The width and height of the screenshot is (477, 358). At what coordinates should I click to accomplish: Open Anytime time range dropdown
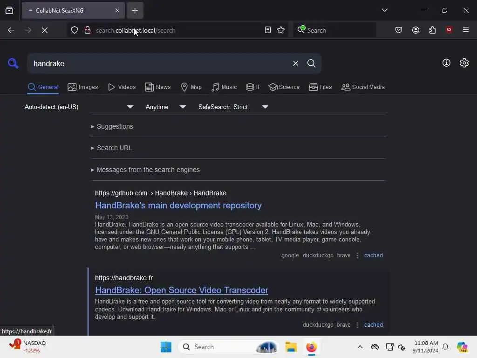(166, 107)
